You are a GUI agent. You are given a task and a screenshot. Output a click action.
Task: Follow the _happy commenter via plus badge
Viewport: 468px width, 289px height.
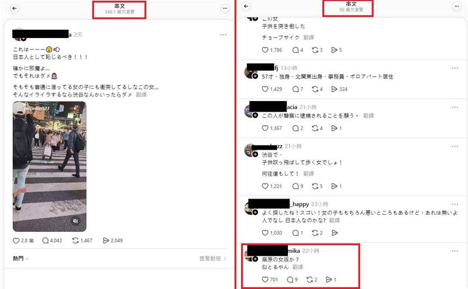click(255, 212)
